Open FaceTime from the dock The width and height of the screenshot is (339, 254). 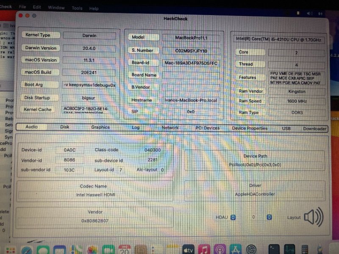click(x=108, y=250)
